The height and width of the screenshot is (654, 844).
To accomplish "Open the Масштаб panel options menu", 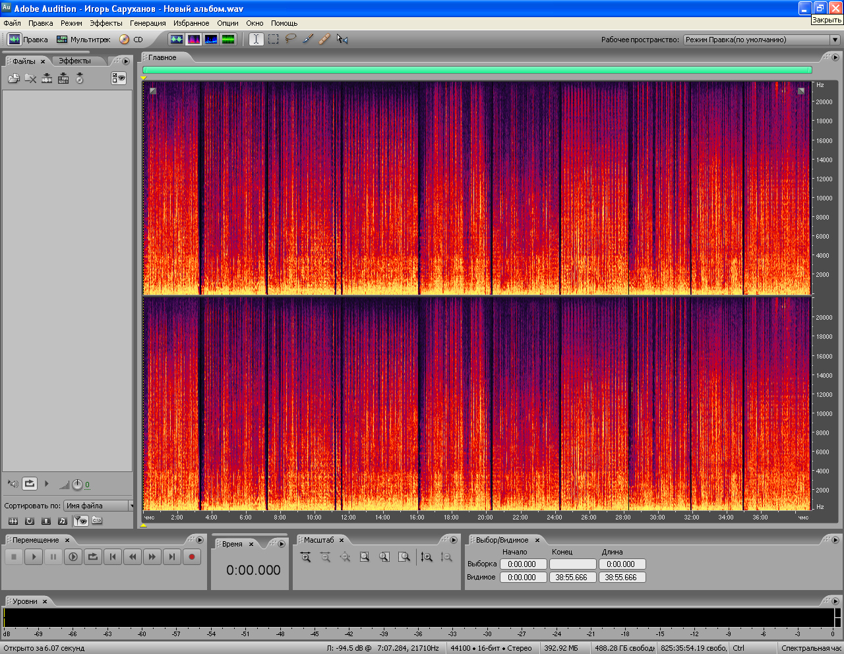I will (x=454, y=540).
